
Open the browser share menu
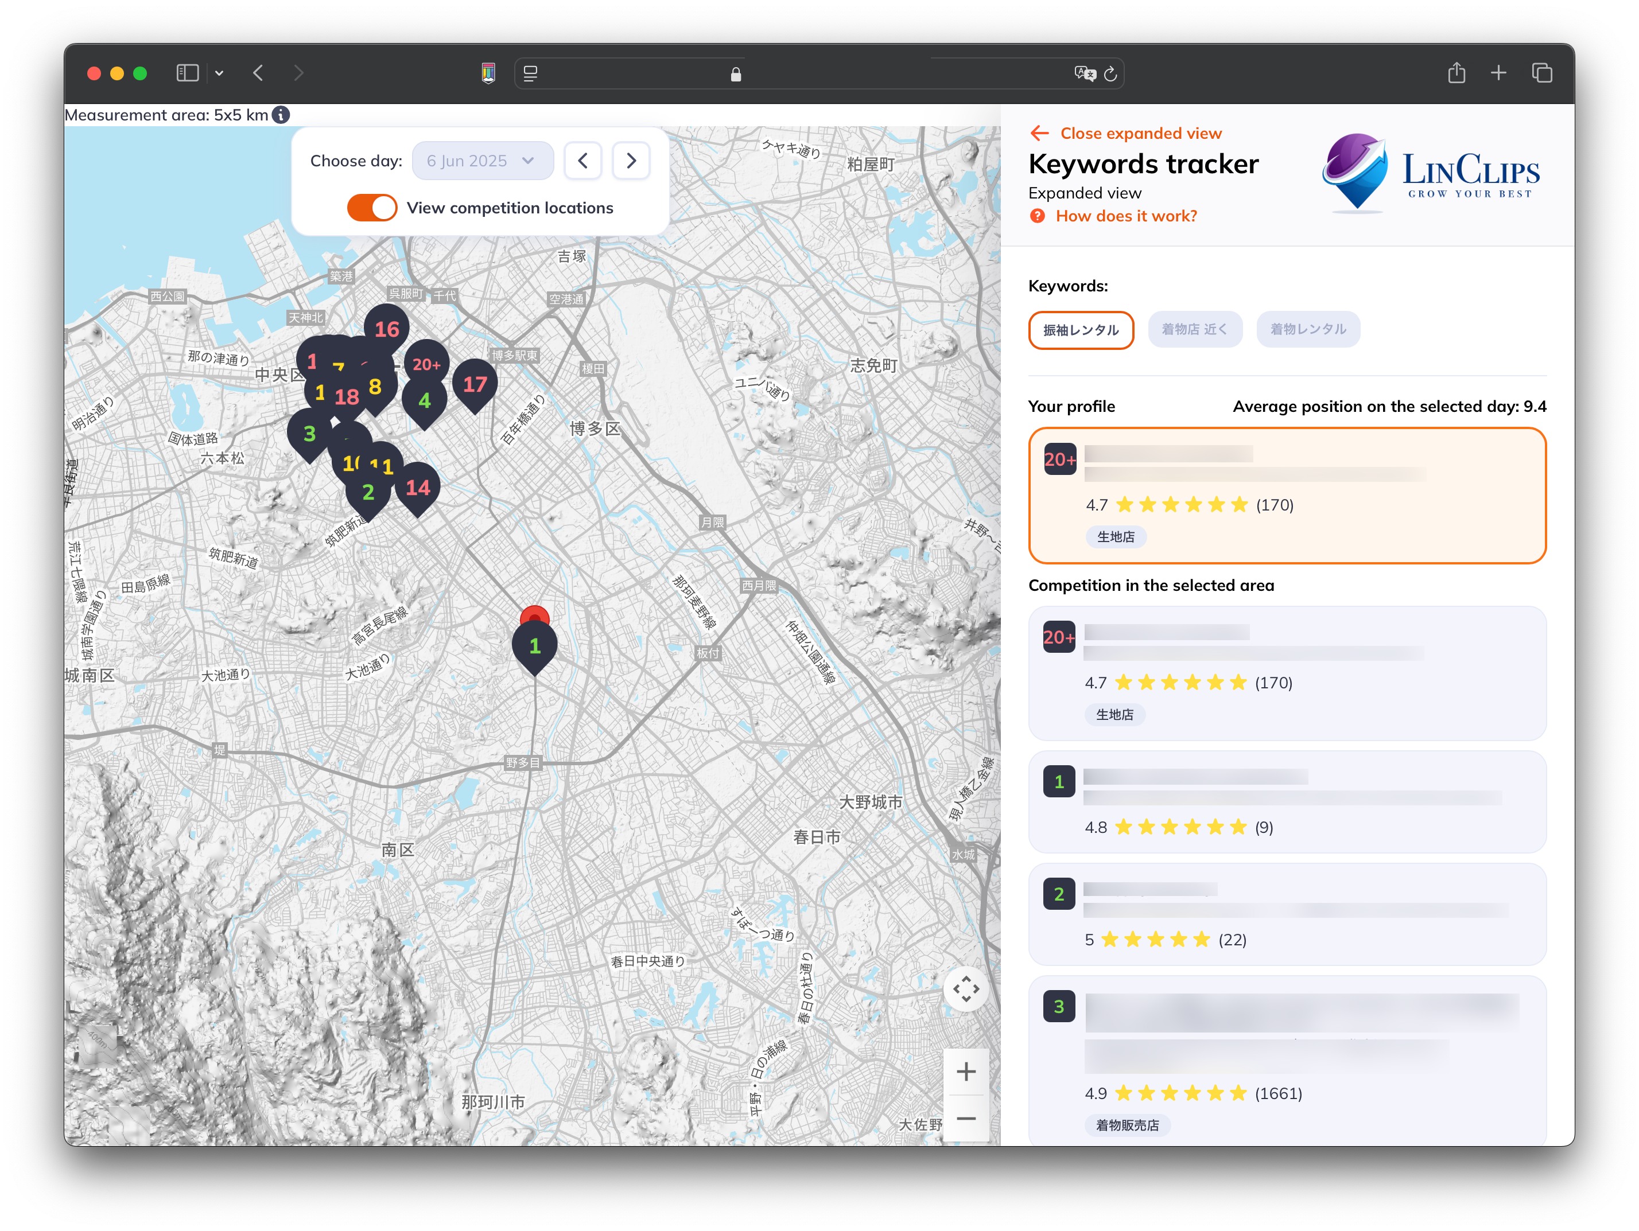point(1457,73)
